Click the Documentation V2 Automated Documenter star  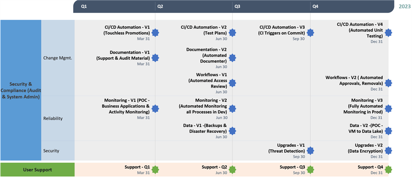[232, 58]
